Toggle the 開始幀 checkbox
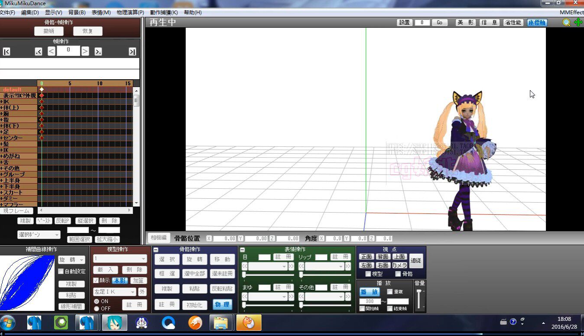This screenshot has width=584, height=336. (362, 309)
